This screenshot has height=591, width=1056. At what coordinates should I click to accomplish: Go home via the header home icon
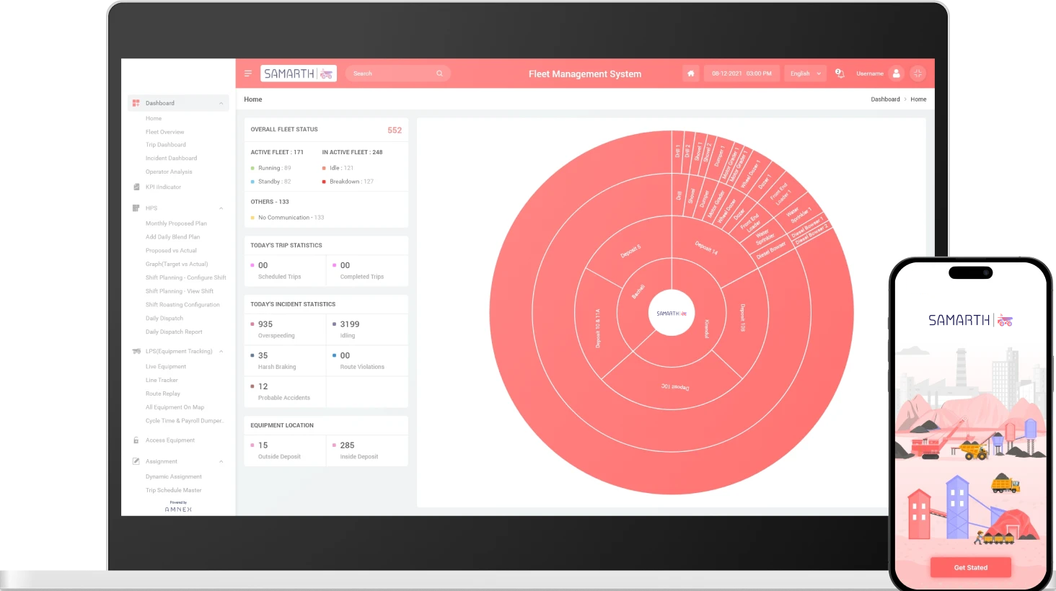[x=691, y=74]
